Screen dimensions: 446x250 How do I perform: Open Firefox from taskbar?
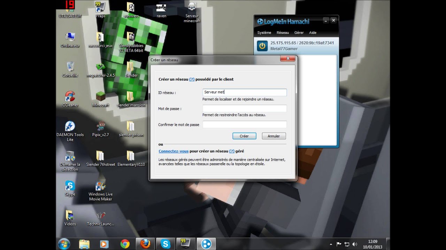click(x=145, y=244)
